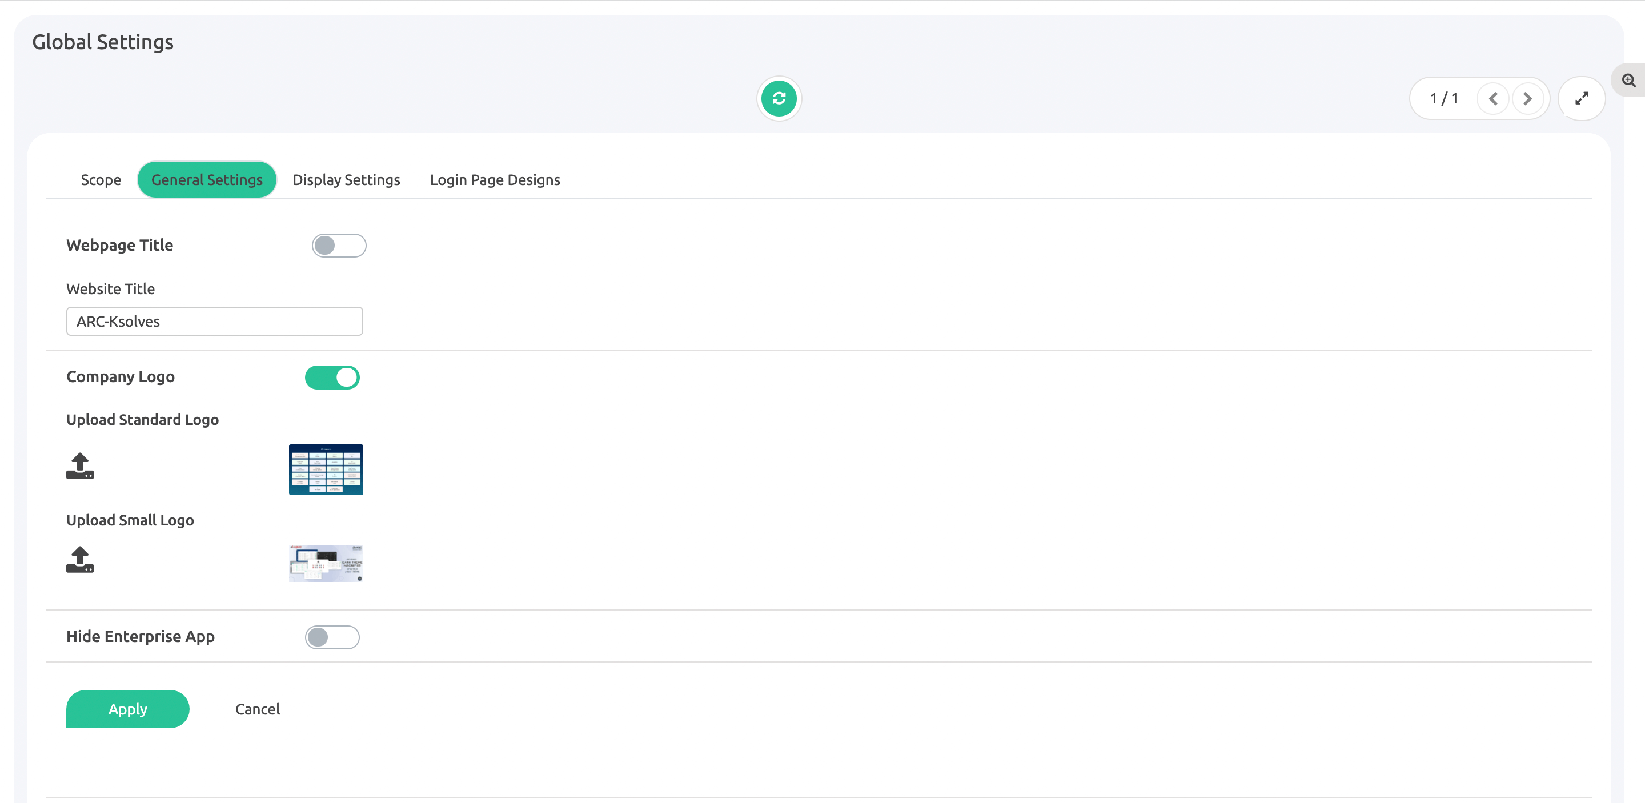Click the standard logo thumbnail preview
Screen dimensions: 1645x803
pos(326,470)
